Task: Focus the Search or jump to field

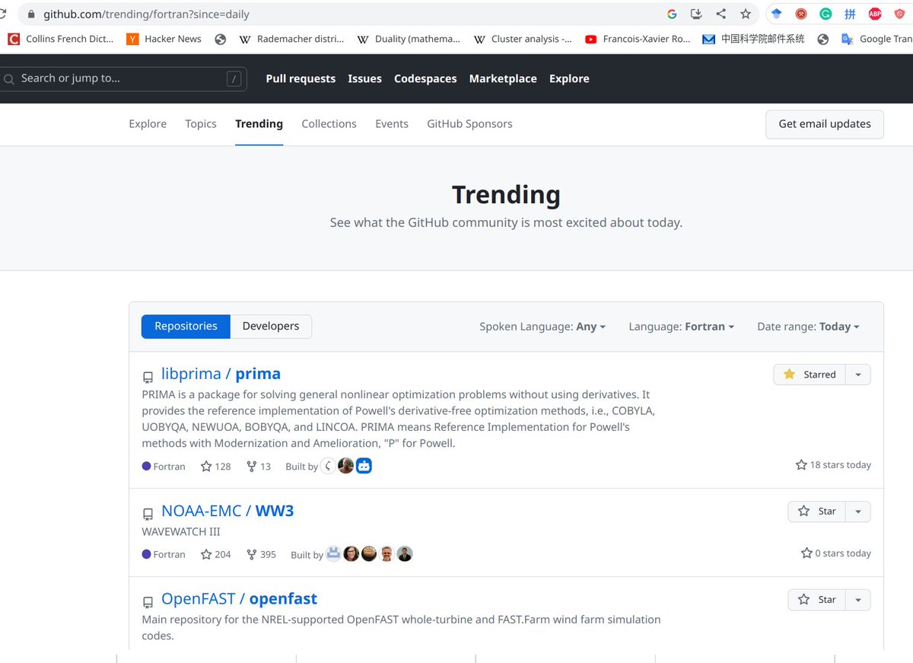Action: click(x=123, y=78)
